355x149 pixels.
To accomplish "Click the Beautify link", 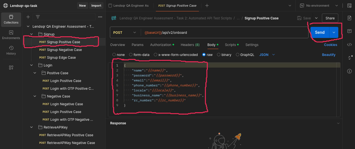I will click(329, 55).
